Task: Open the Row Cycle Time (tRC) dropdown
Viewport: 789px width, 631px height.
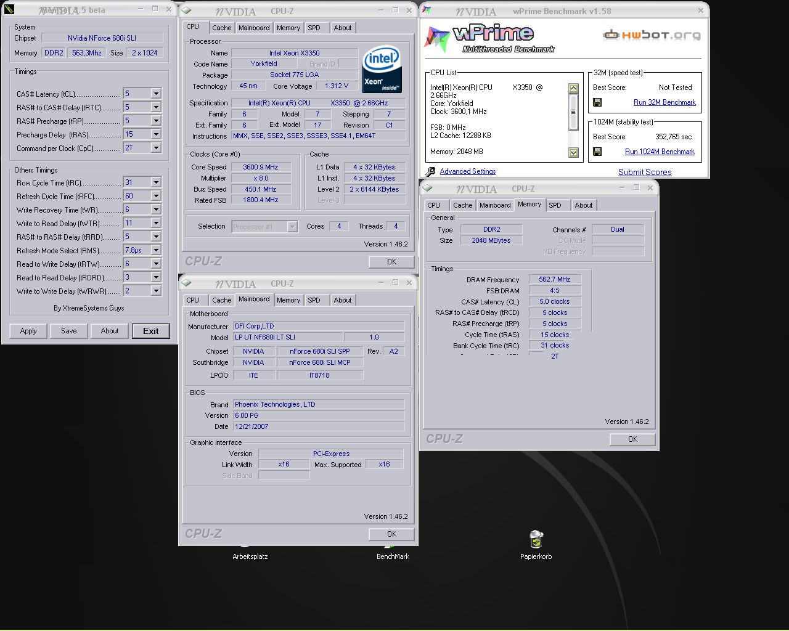Action: [x=156, y=182]
